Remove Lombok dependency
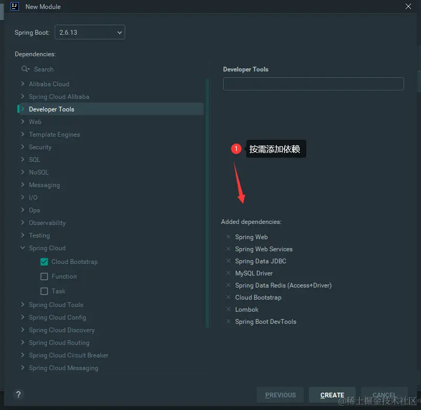The image size is (421, 410). coord(228,309)
